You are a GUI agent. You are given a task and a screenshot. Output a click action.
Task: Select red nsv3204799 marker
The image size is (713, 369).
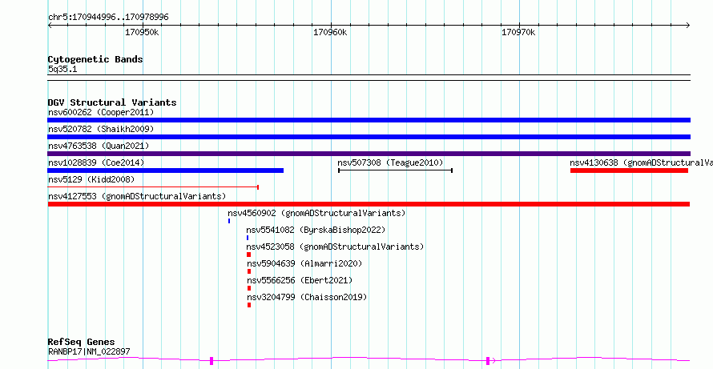[x=249, y=305]
